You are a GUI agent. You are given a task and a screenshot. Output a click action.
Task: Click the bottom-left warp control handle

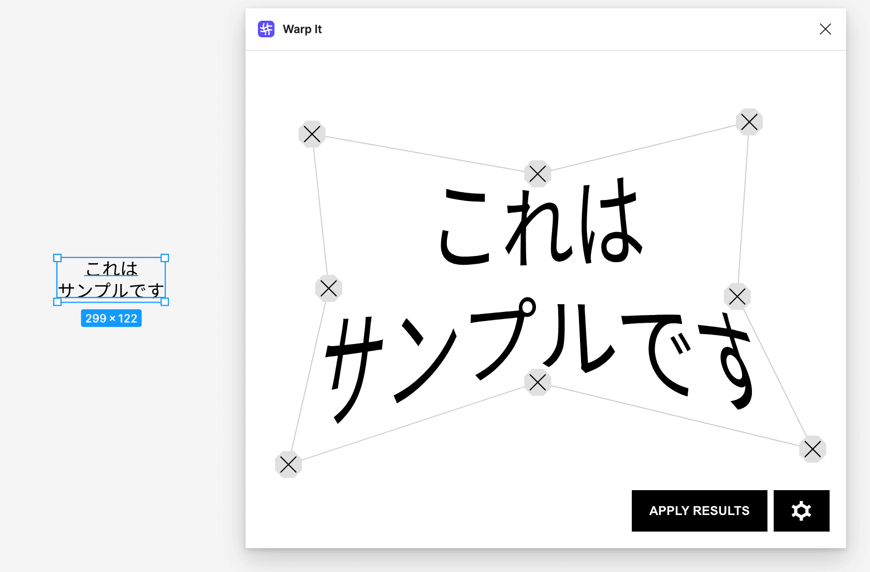click(288, 465)
